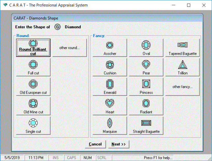Pick the Marquise diamond shape

pos(110,126)
